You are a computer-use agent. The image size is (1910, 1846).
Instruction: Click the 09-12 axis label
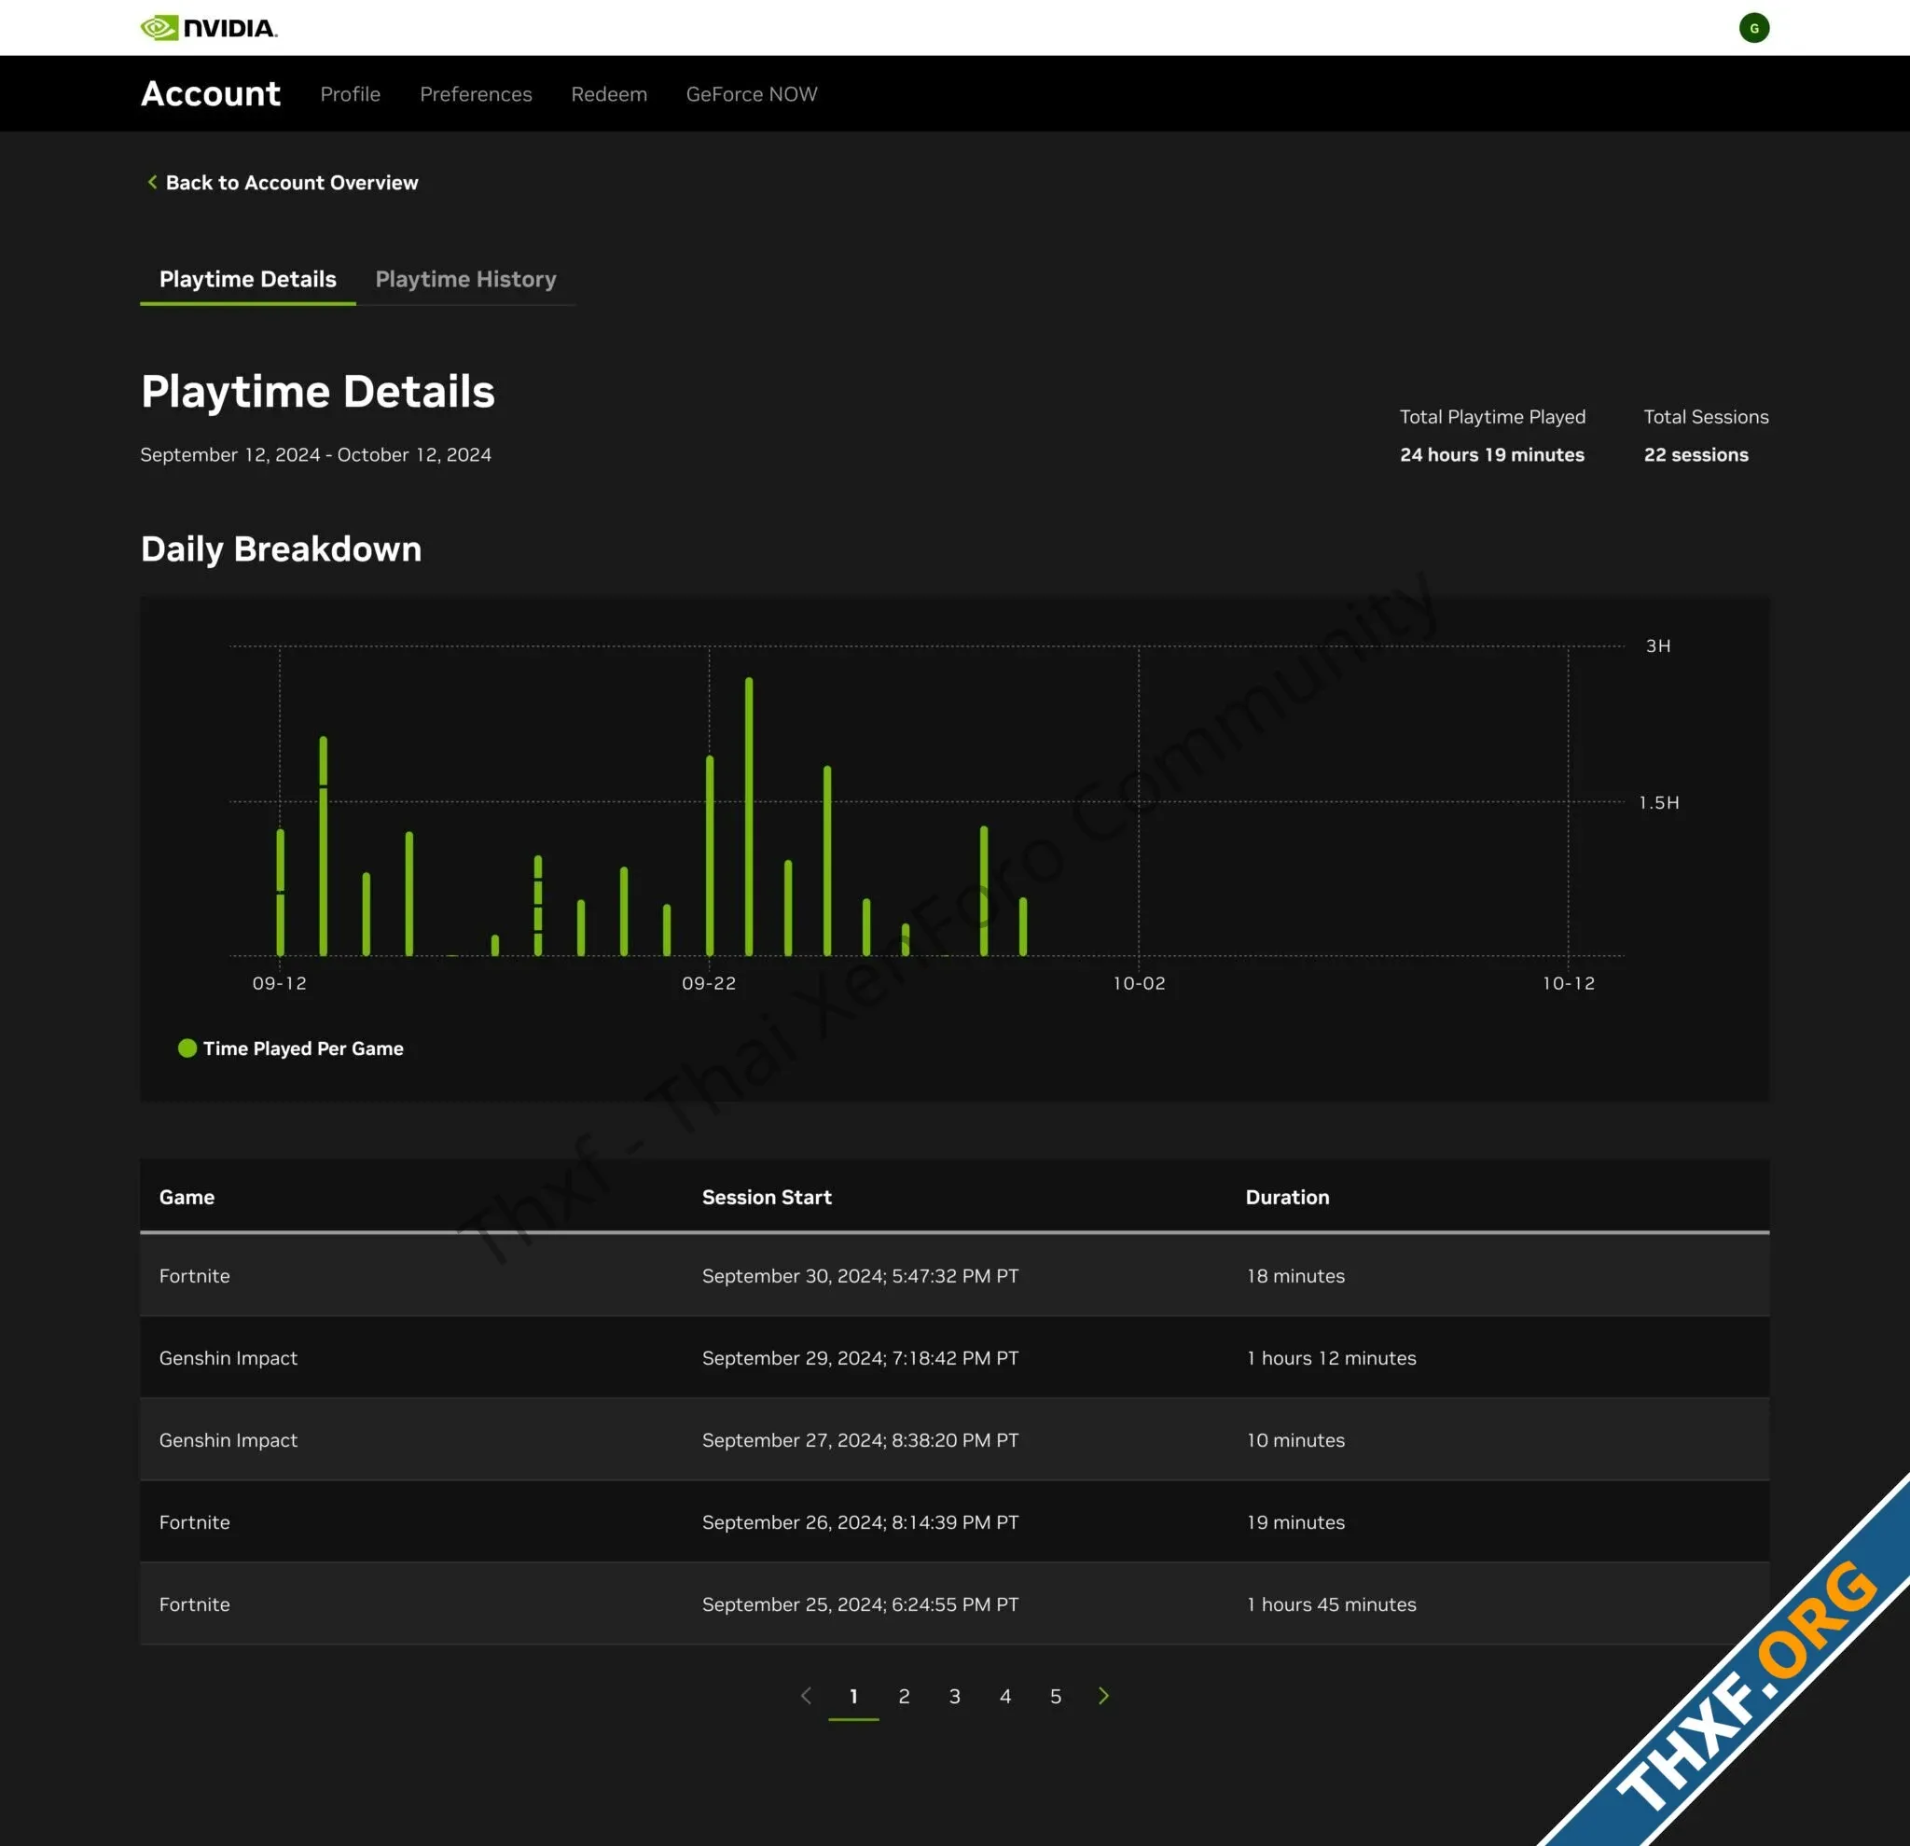[x=280, y=982]
